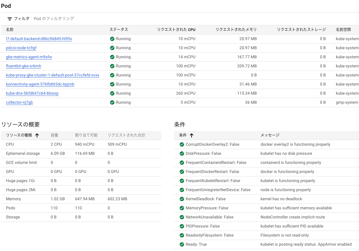359x251 pixels.
Task: Click the CPU row in resource summary
Action: click(81, 144)
